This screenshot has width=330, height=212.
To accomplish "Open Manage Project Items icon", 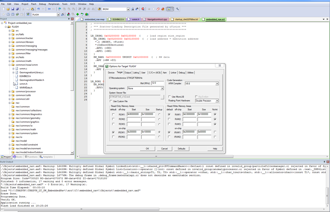I will [x=68, y=14].
